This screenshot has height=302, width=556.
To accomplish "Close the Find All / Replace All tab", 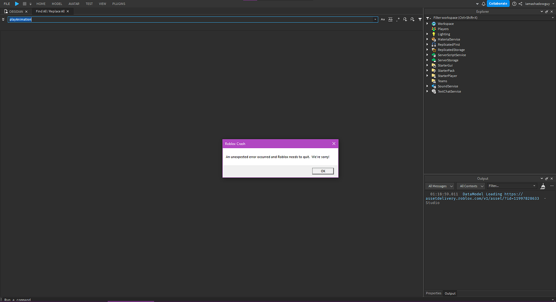I will coord(68,11).
